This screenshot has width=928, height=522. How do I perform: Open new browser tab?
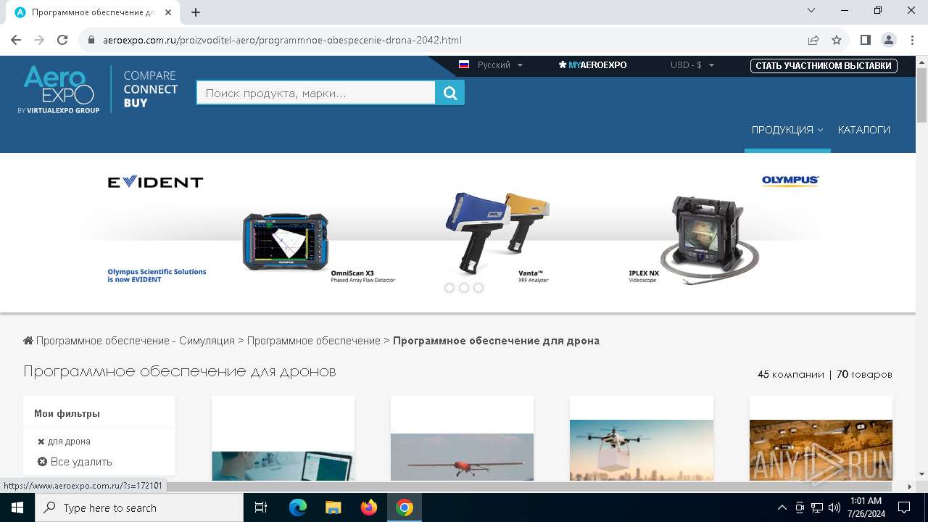(196, 12)
